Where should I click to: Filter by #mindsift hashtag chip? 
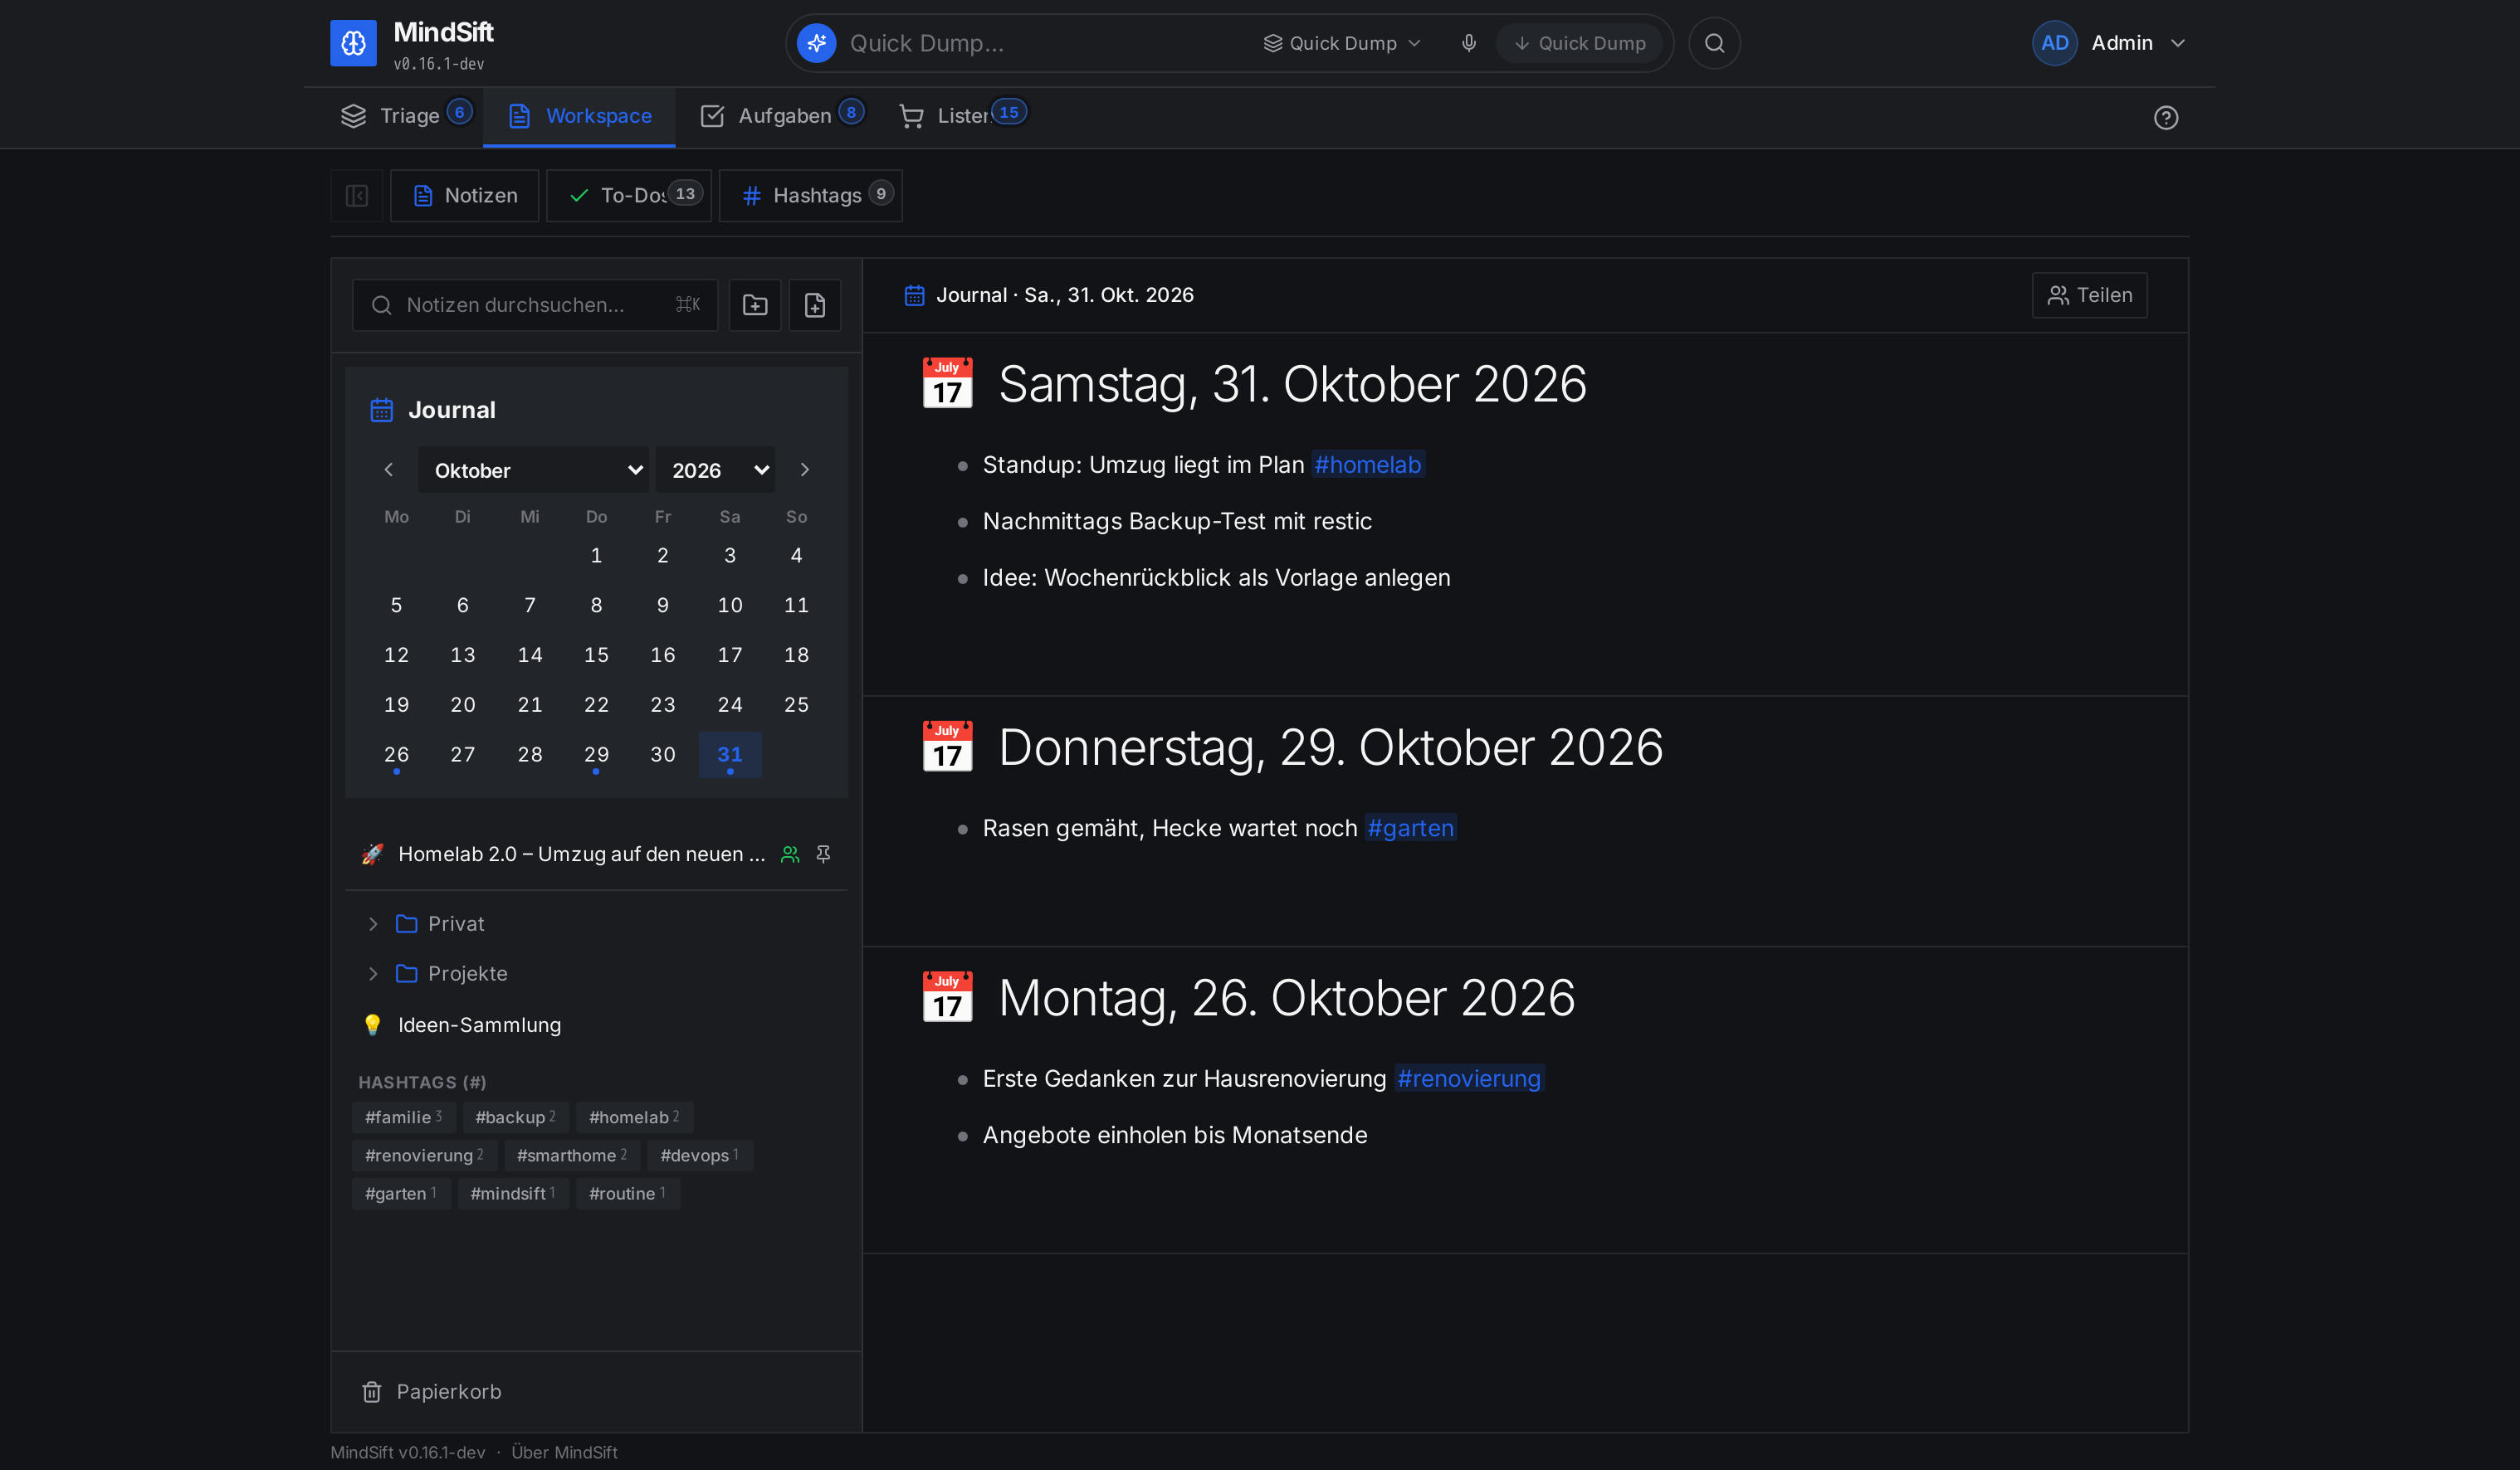[512, 1193]
